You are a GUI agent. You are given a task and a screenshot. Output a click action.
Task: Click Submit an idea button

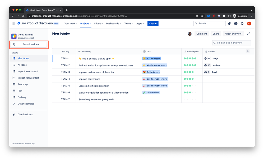tap(29, 44)
